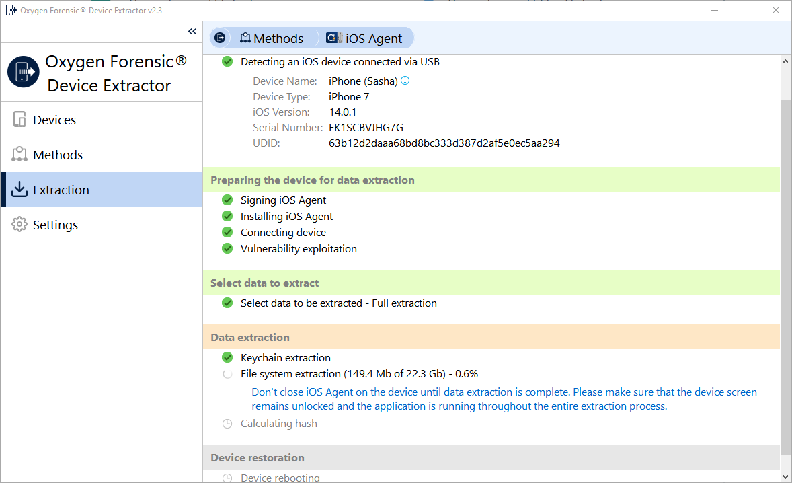This screenshot has height=483, width=792.
Task: Click the Methods map icon in sidebar
Action: pos(19,154)
